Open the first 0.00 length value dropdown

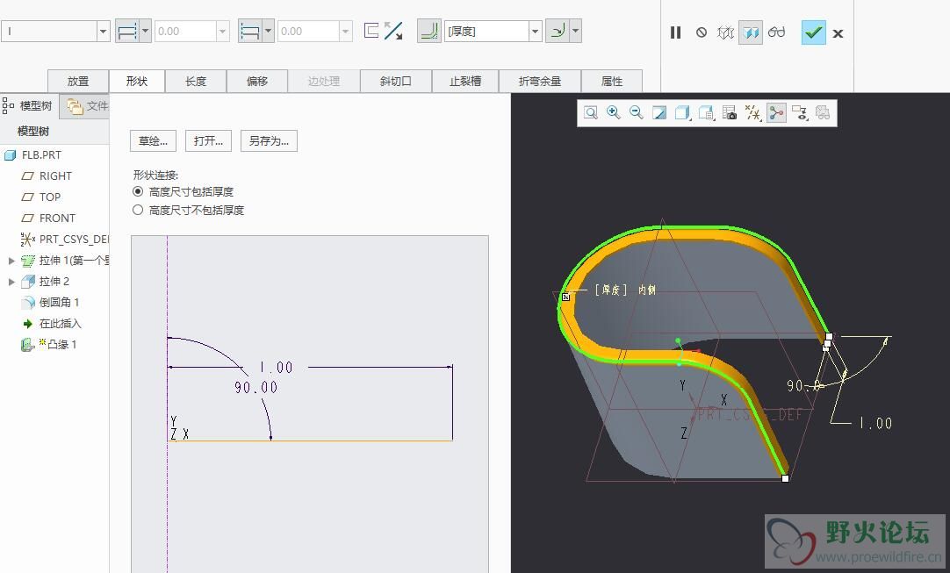pos(223,32)
